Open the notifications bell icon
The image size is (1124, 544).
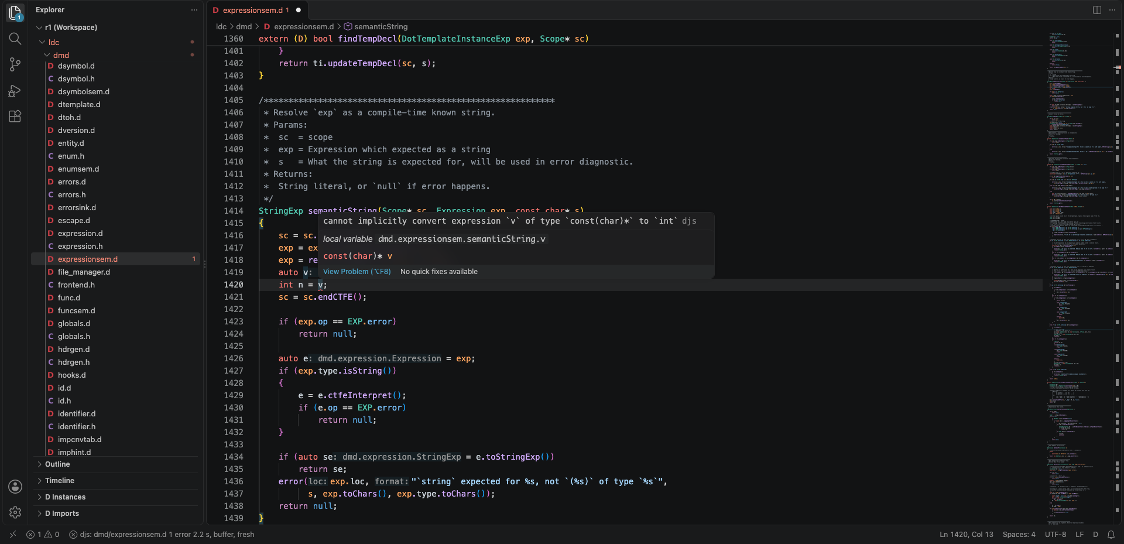click(x=1111, y=534)
